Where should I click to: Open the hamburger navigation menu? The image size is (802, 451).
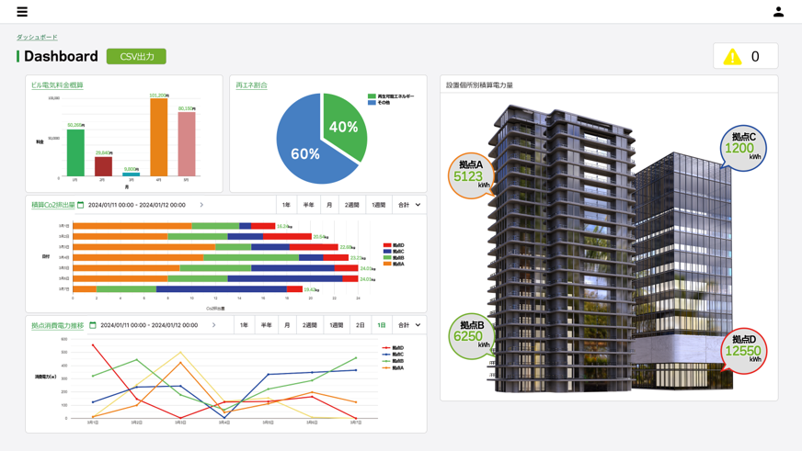tap(22, 12)
